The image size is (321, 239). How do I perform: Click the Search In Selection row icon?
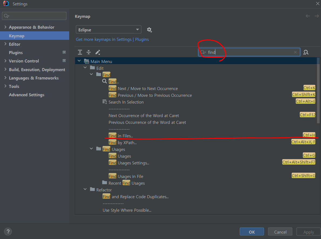105,102
